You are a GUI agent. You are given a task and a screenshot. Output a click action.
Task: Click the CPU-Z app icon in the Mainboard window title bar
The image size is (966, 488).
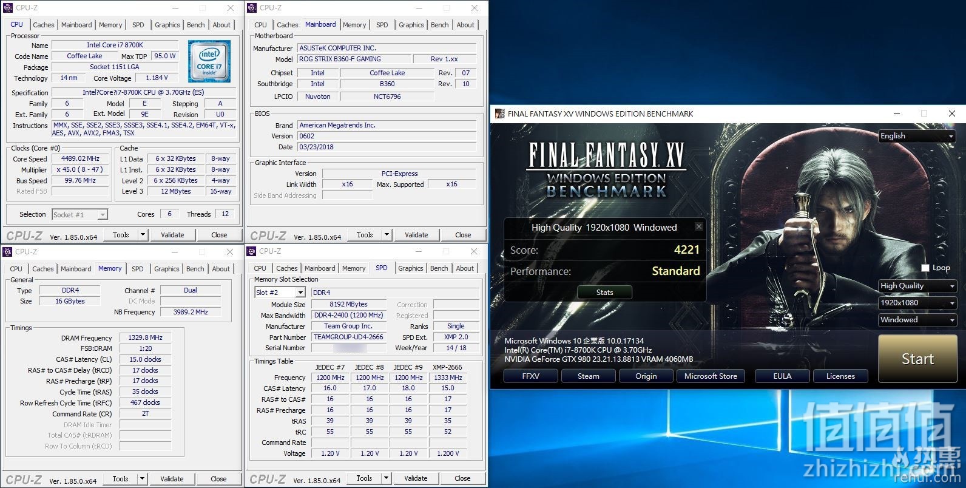[252, 8]
